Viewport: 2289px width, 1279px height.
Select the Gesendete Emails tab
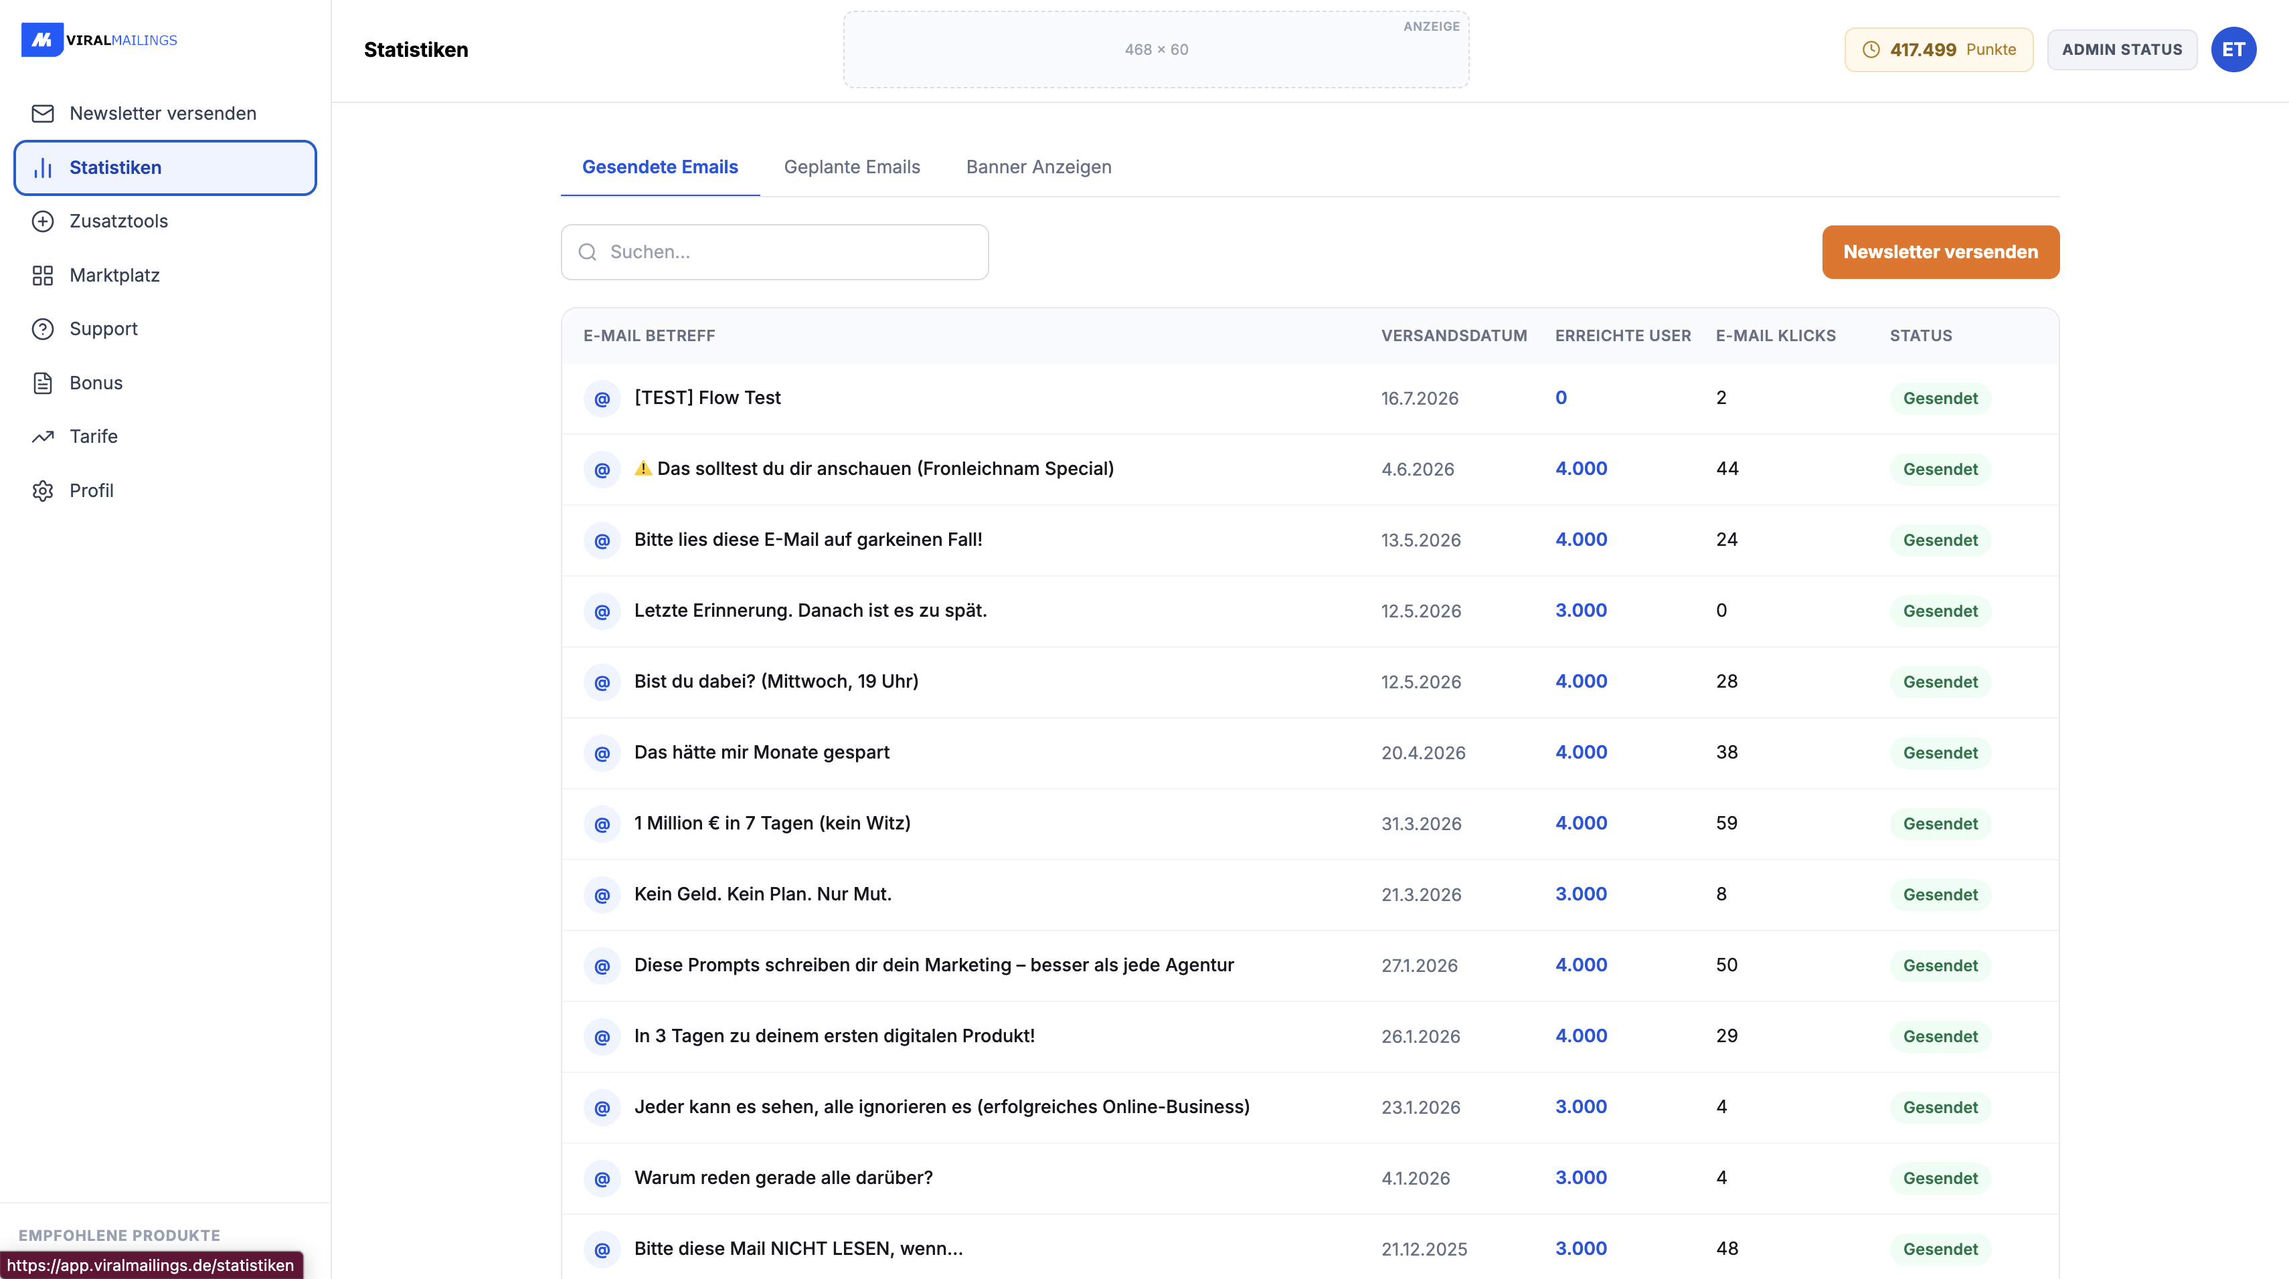(x=659, y=167)
